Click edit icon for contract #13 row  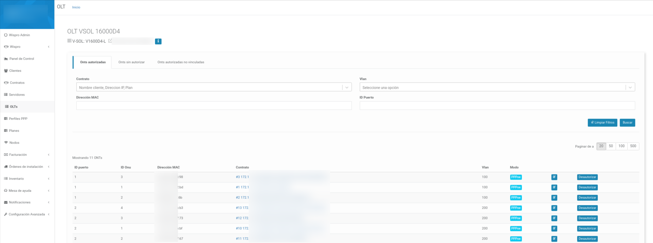click(554, 208)
